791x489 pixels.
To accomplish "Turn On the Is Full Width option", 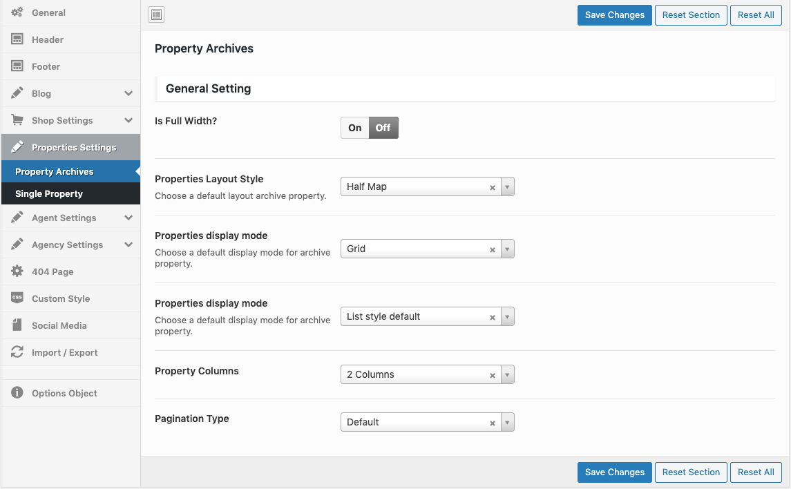I will 355,128.
